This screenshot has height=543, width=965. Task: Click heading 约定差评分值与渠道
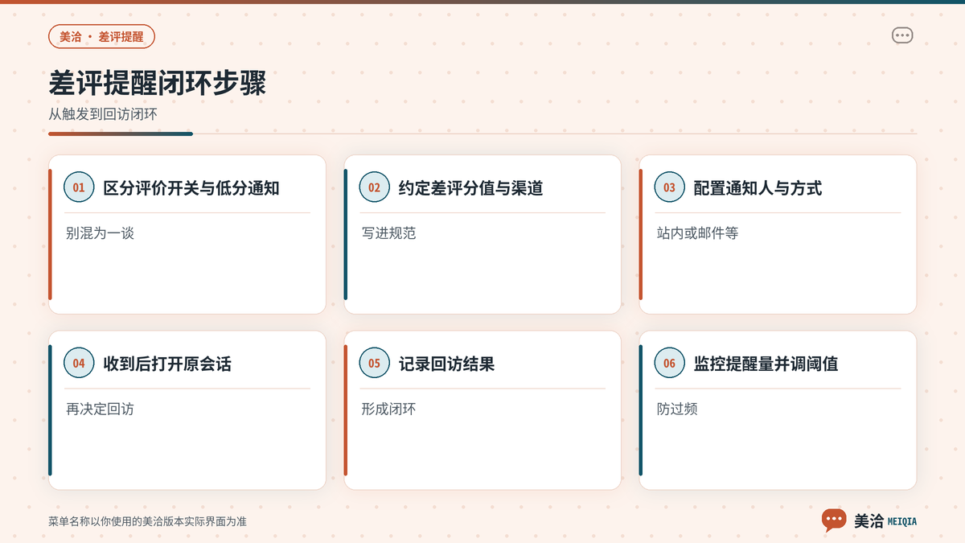tap(470, 188)
